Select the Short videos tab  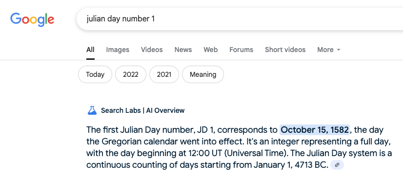click(285, 50)
